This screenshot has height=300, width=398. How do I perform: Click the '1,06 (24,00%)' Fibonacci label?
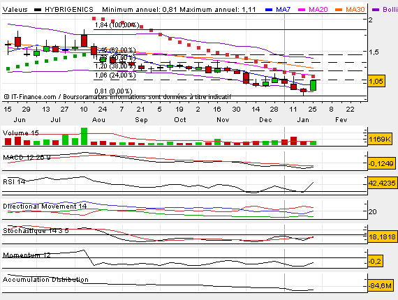pyautogui.click(x=115, y=75)
